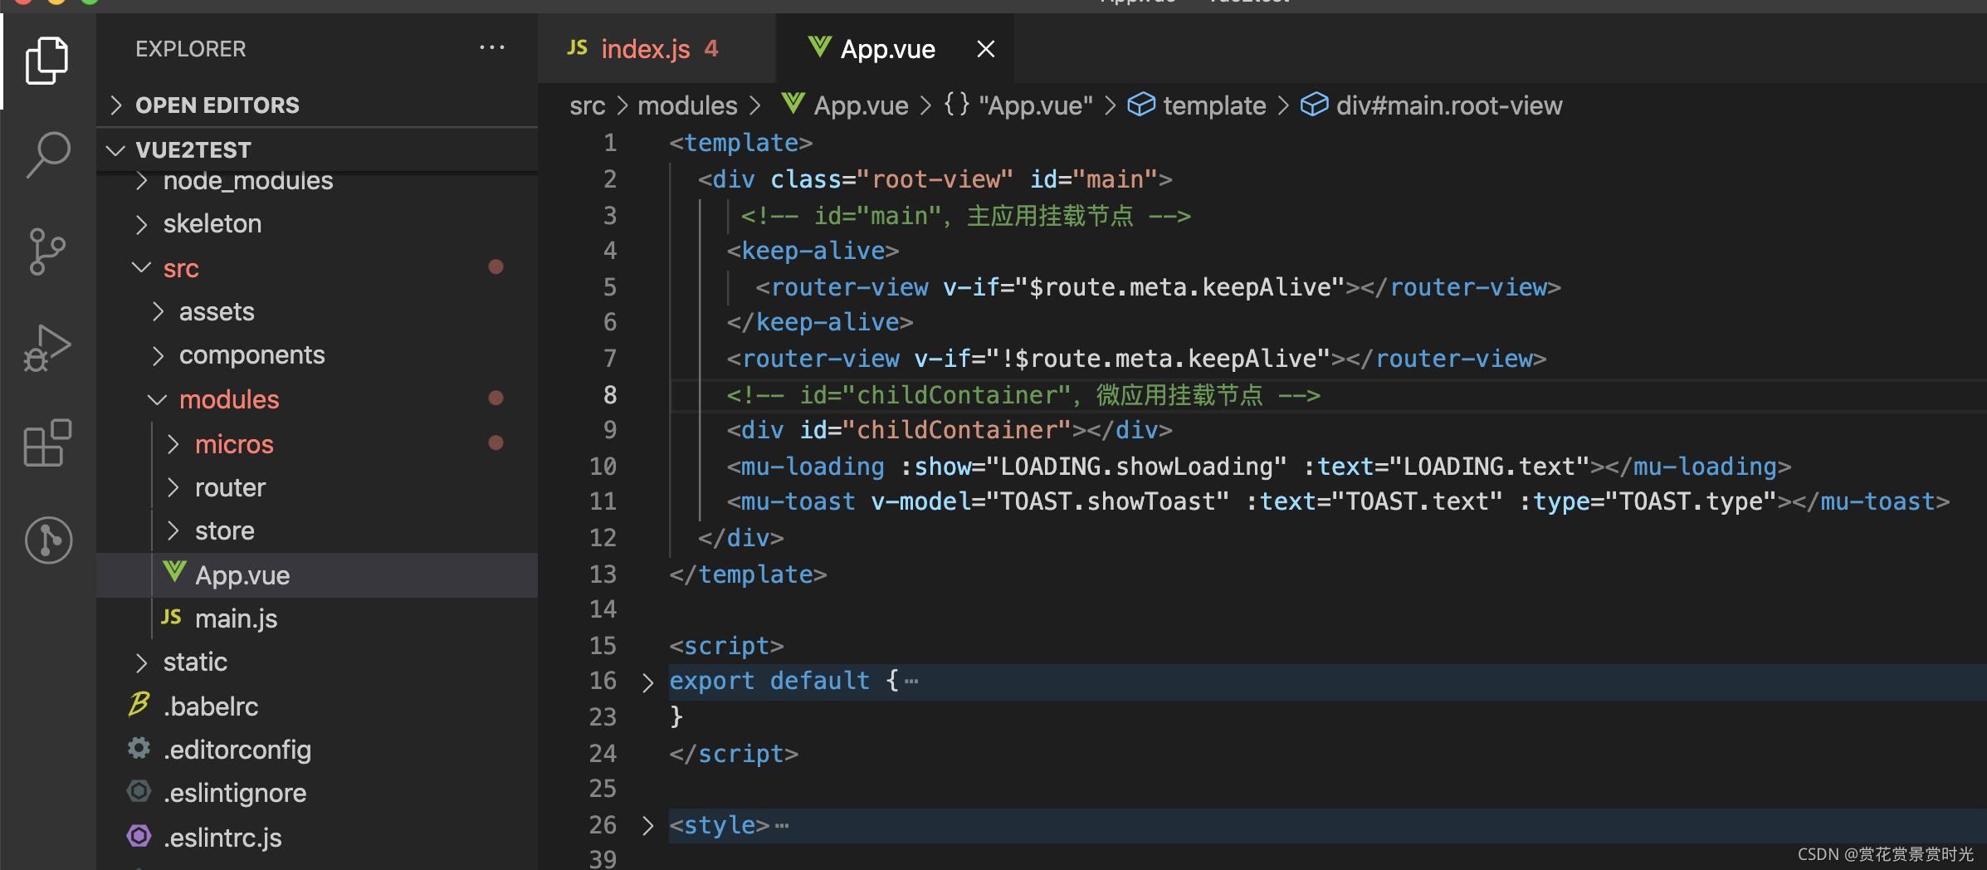Unfold the style block at line 26
The width and height of the screenshot is (1987, 870).
pyautogui.click(x=647, y=825)
